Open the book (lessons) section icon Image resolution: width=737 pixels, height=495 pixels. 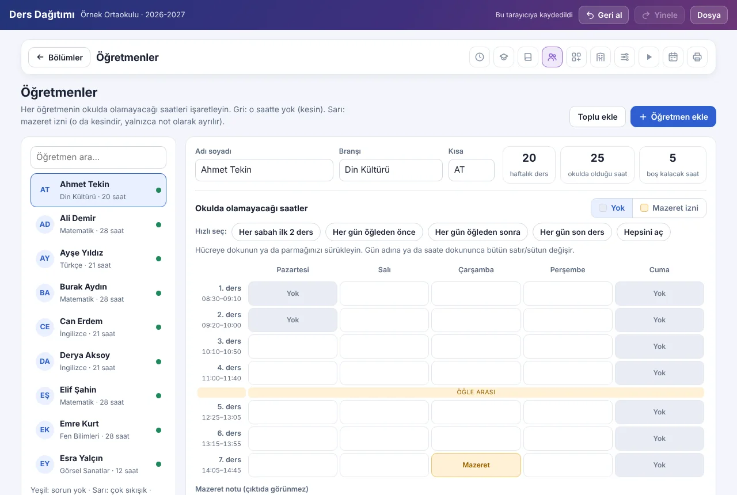pyautogui.click(x=528, y=57)
